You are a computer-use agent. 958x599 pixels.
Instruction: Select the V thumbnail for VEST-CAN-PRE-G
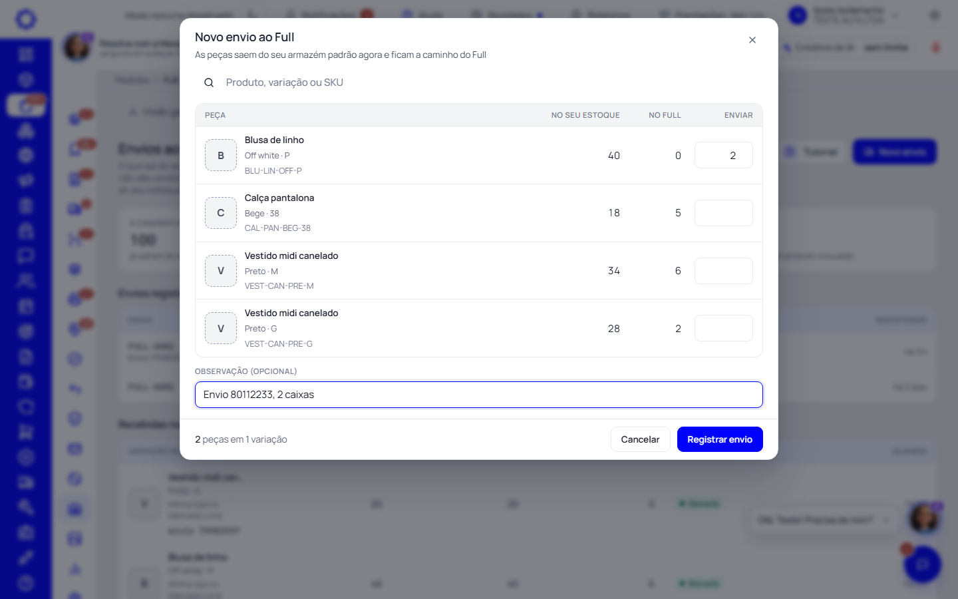(221, 328)
